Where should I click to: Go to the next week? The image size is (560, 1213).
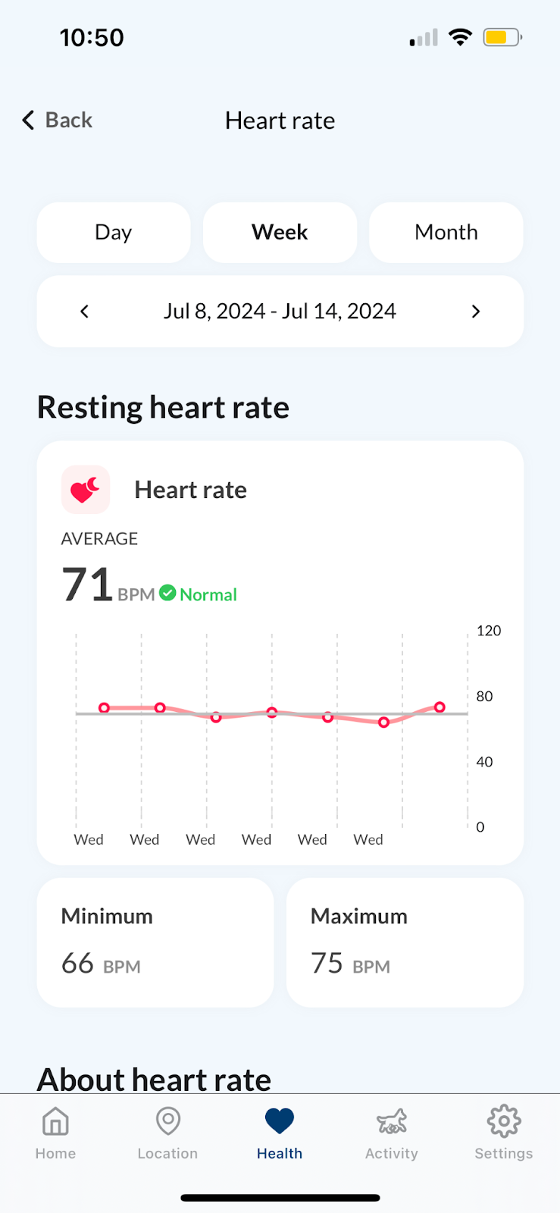pos(476,311)
